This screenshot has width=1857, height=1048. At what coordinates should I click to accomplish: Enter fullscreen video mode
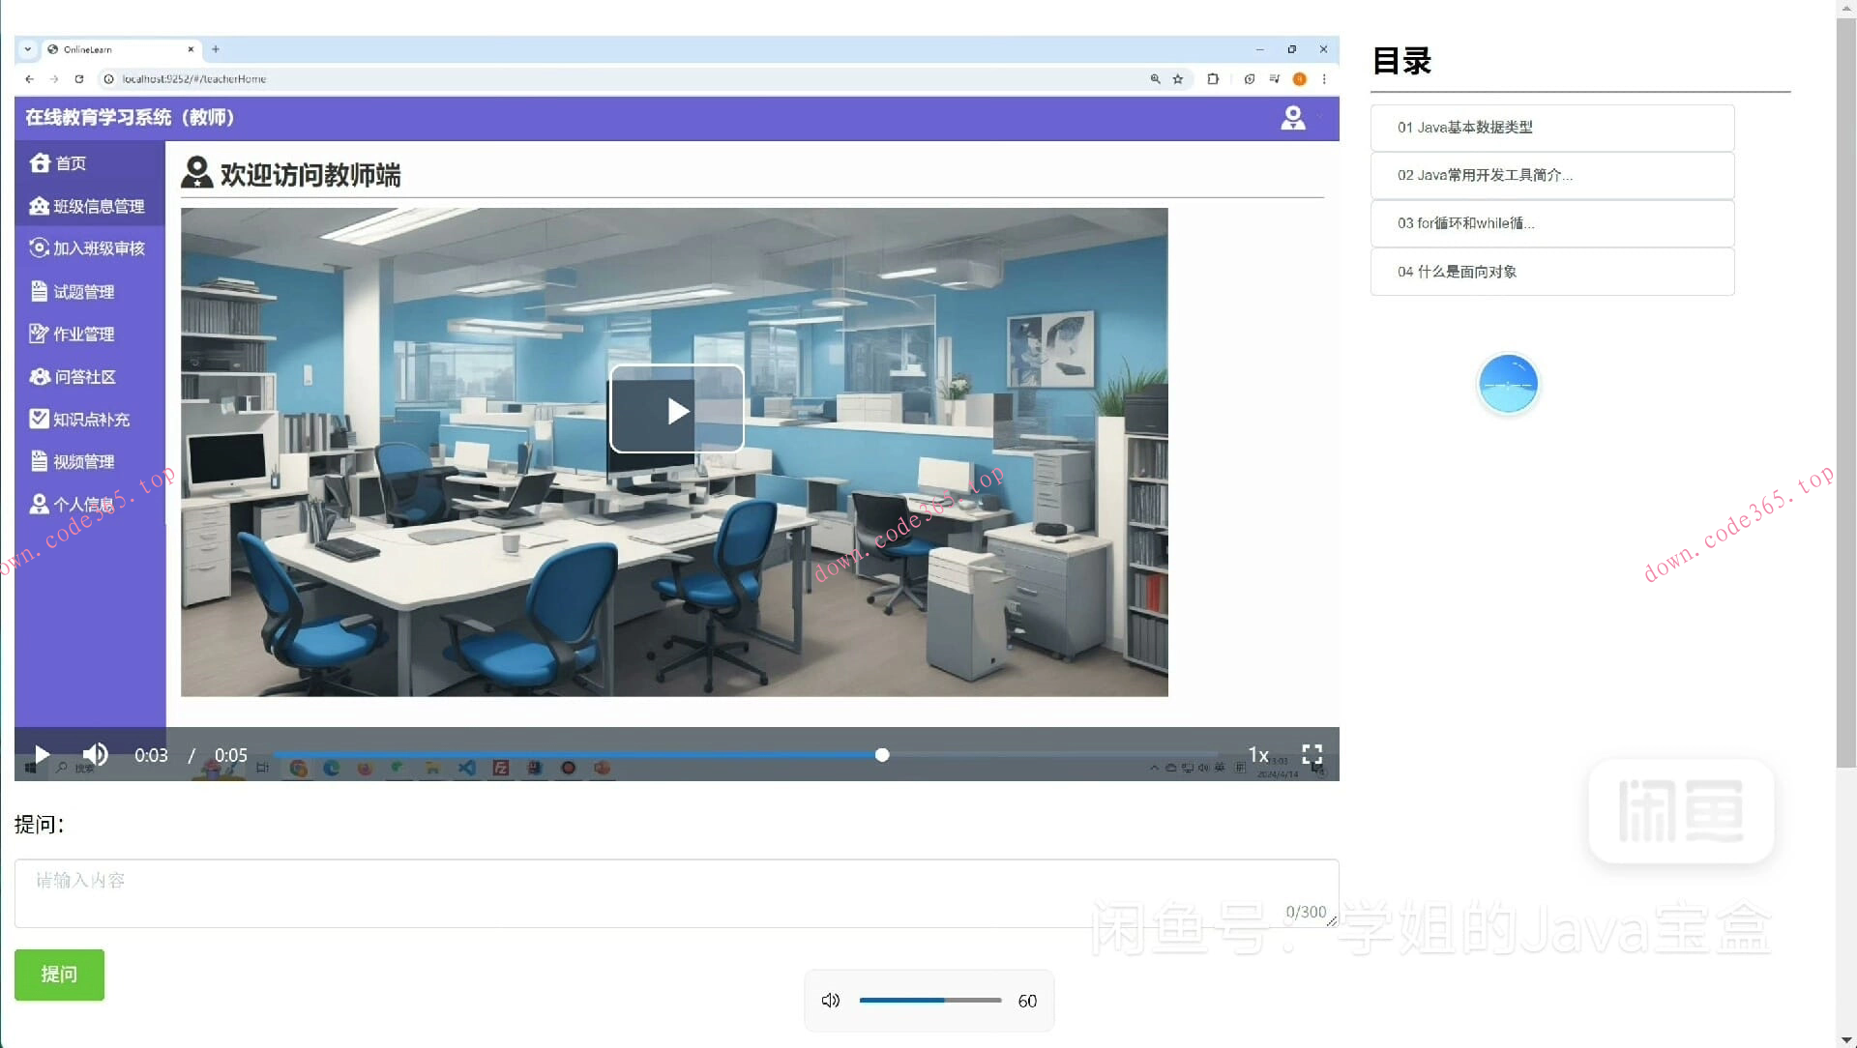tap(1312, 754)
